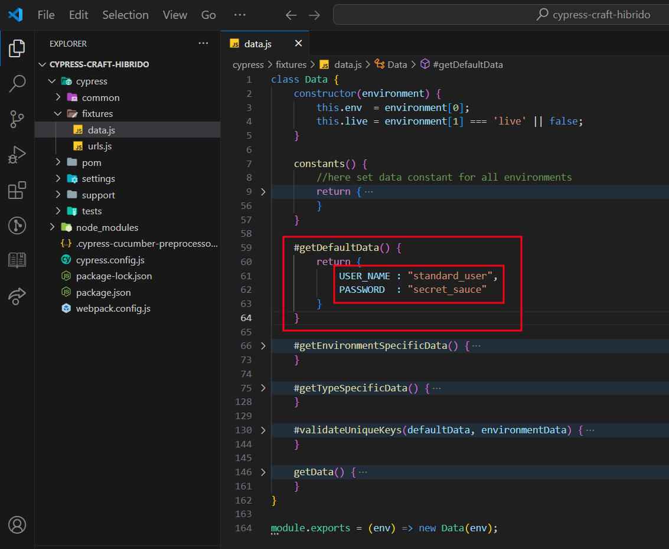669x549 pixels.
Task: Click the settings folder gear icon
Action: tap(72, 179)
